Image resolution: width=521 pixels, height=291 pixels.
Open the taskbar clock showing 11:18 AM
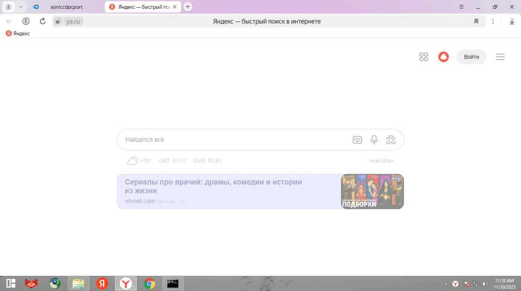(x=504, y=284)
